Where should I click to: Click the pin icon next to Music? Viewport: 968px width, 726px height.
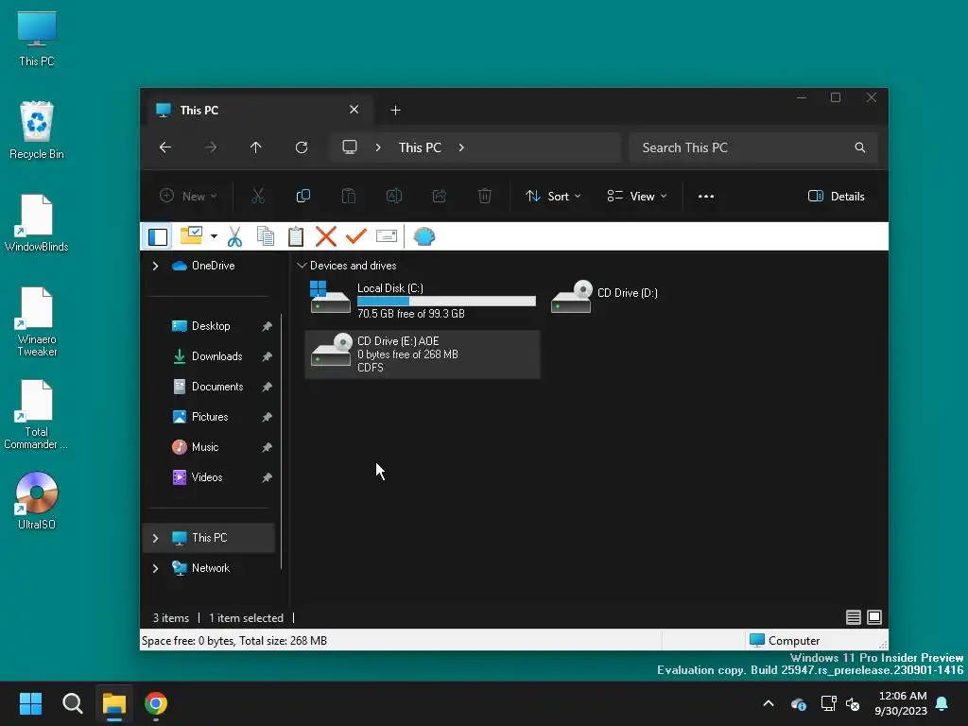click(267, 447)
